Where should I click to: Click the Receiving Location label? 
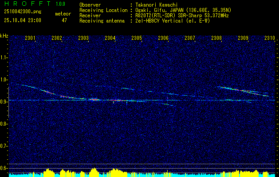(x=103, y=10)
